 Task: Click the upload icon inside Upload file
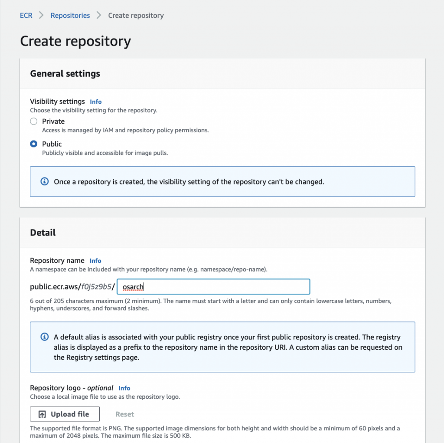[x=42, y=414]
